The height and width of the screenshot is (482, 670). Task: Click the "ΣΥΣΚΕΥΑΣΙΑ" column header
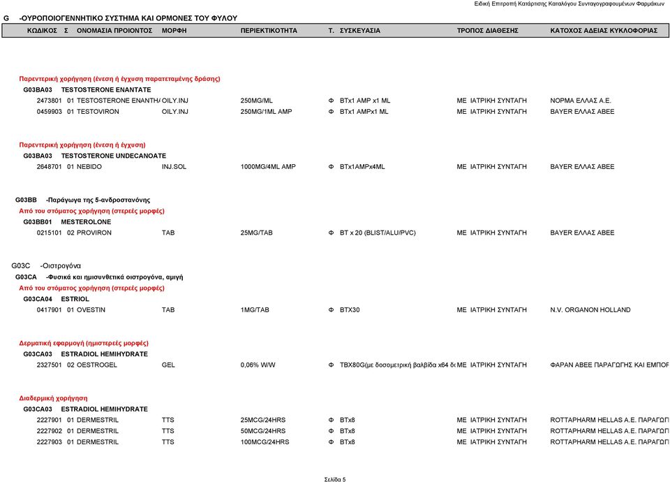pos(360,31)
